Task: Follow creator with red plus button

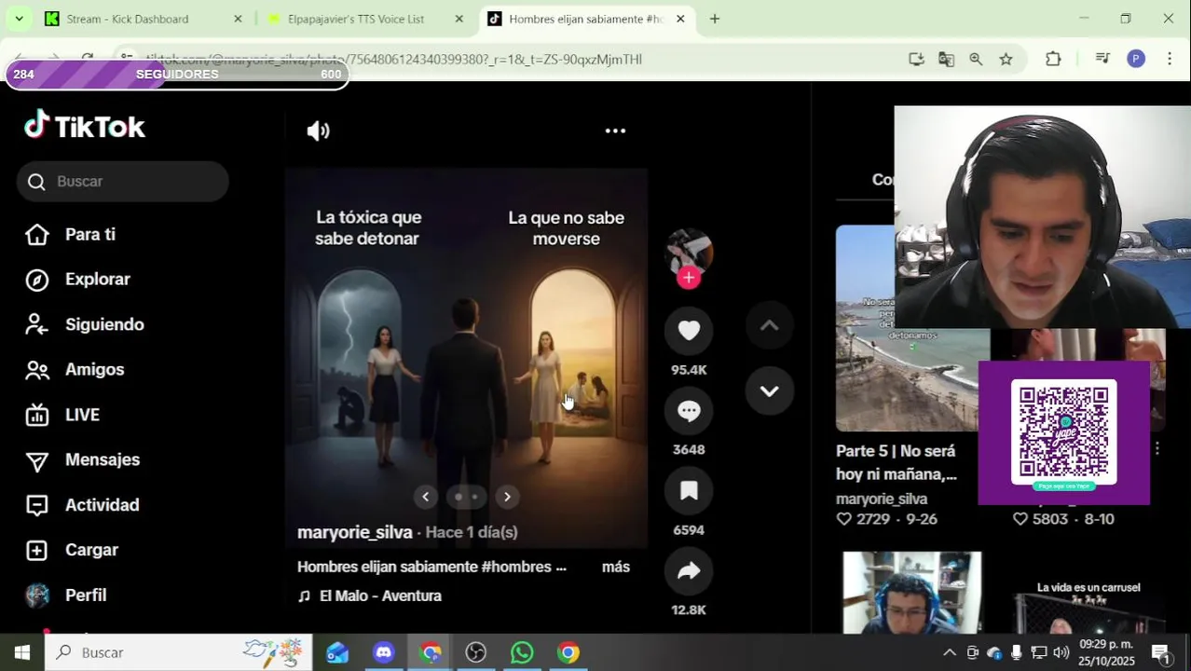Action: pos(689,278)
